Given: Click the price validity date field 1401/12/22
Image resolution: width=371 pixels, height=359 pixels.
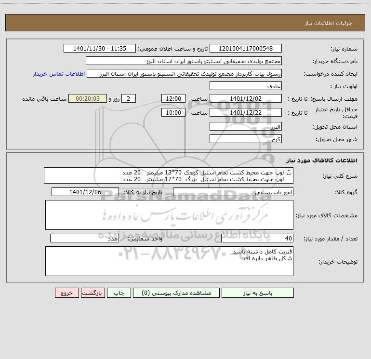Looking at the screenshot, I should click(246, 112).
